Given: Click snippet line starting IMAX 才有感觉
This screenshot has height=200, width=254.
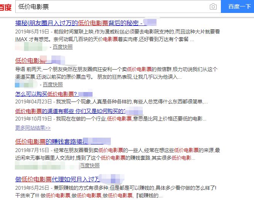Looking at the screenshot, I should (104, 39).
